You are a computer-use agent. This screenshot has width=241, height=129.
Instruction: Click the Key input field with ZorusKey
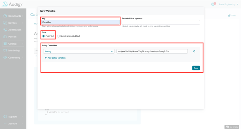tap(80, 22)
